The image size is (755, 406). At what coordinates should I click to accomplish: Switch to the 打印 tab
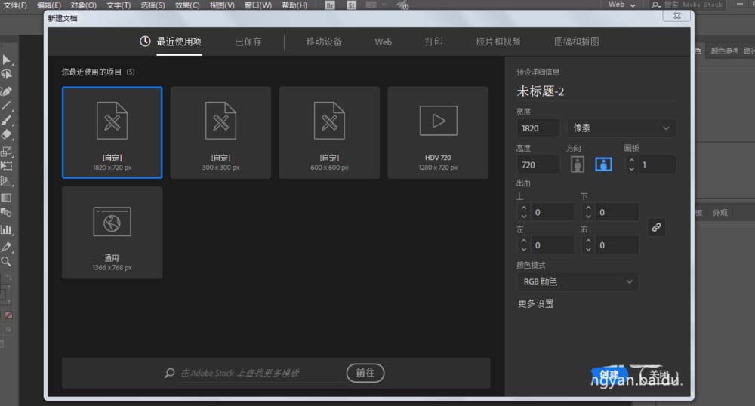pos(434,42)
